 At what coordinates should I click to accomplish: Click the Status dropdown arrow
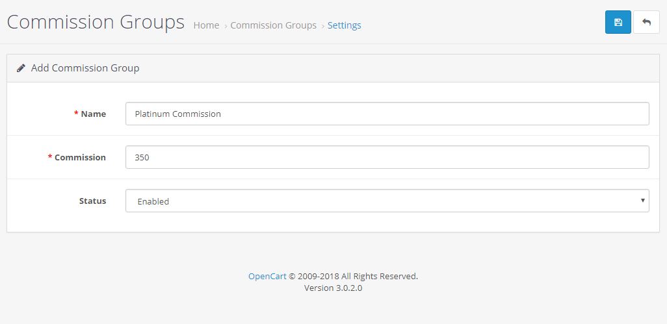tap(643, 201)
